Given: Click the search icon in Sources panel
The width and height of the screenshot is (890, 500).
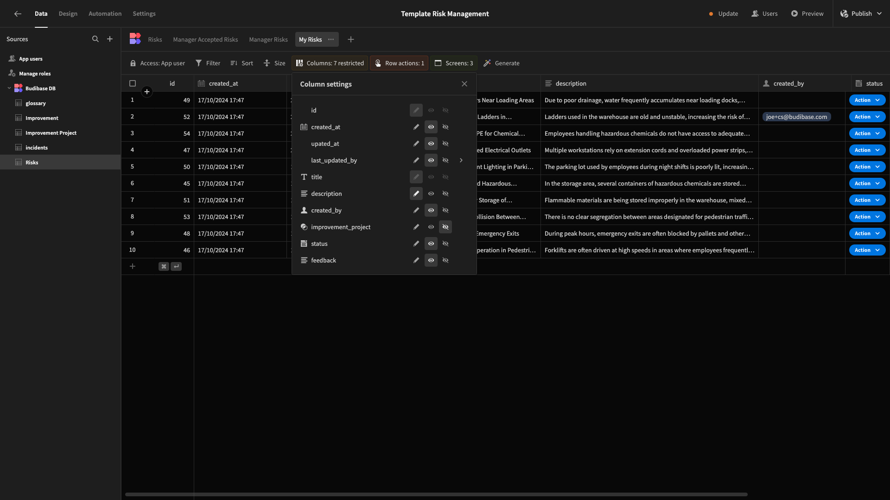Looking at the screenshot, I should pos(95,39).
